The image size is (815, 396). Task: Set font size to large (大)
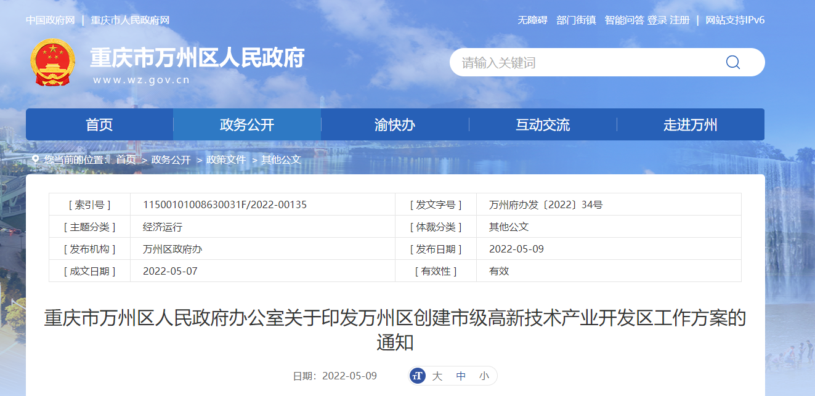coord(437,376)
